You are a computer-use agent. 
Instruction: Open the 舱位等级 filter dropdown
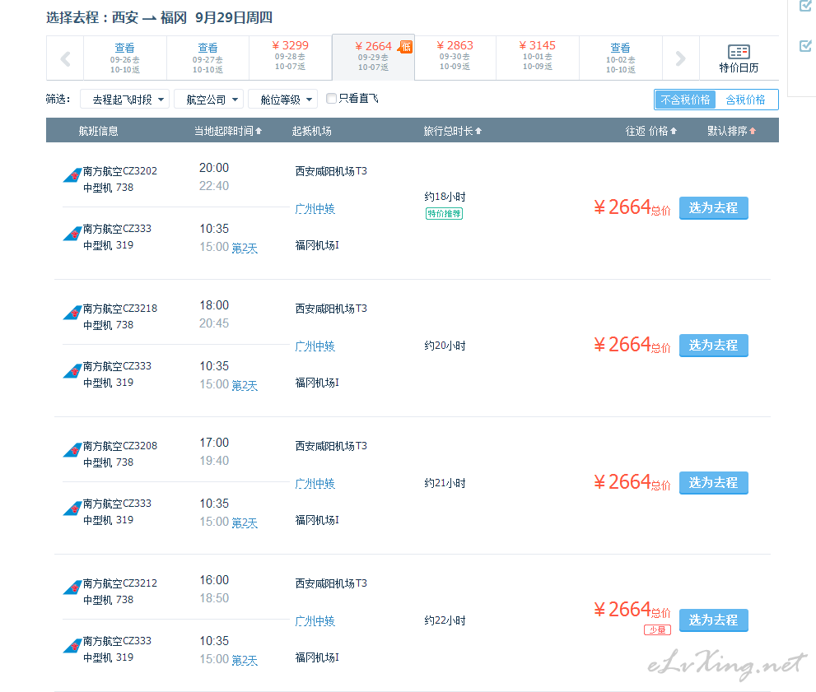coord(283,100)
